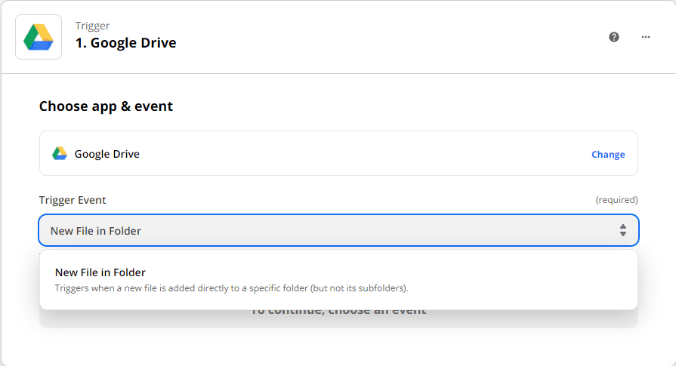This screenshot has width=676, height=366.
Task: Click the "(required)" indicator text
Action: coord(616,200)
